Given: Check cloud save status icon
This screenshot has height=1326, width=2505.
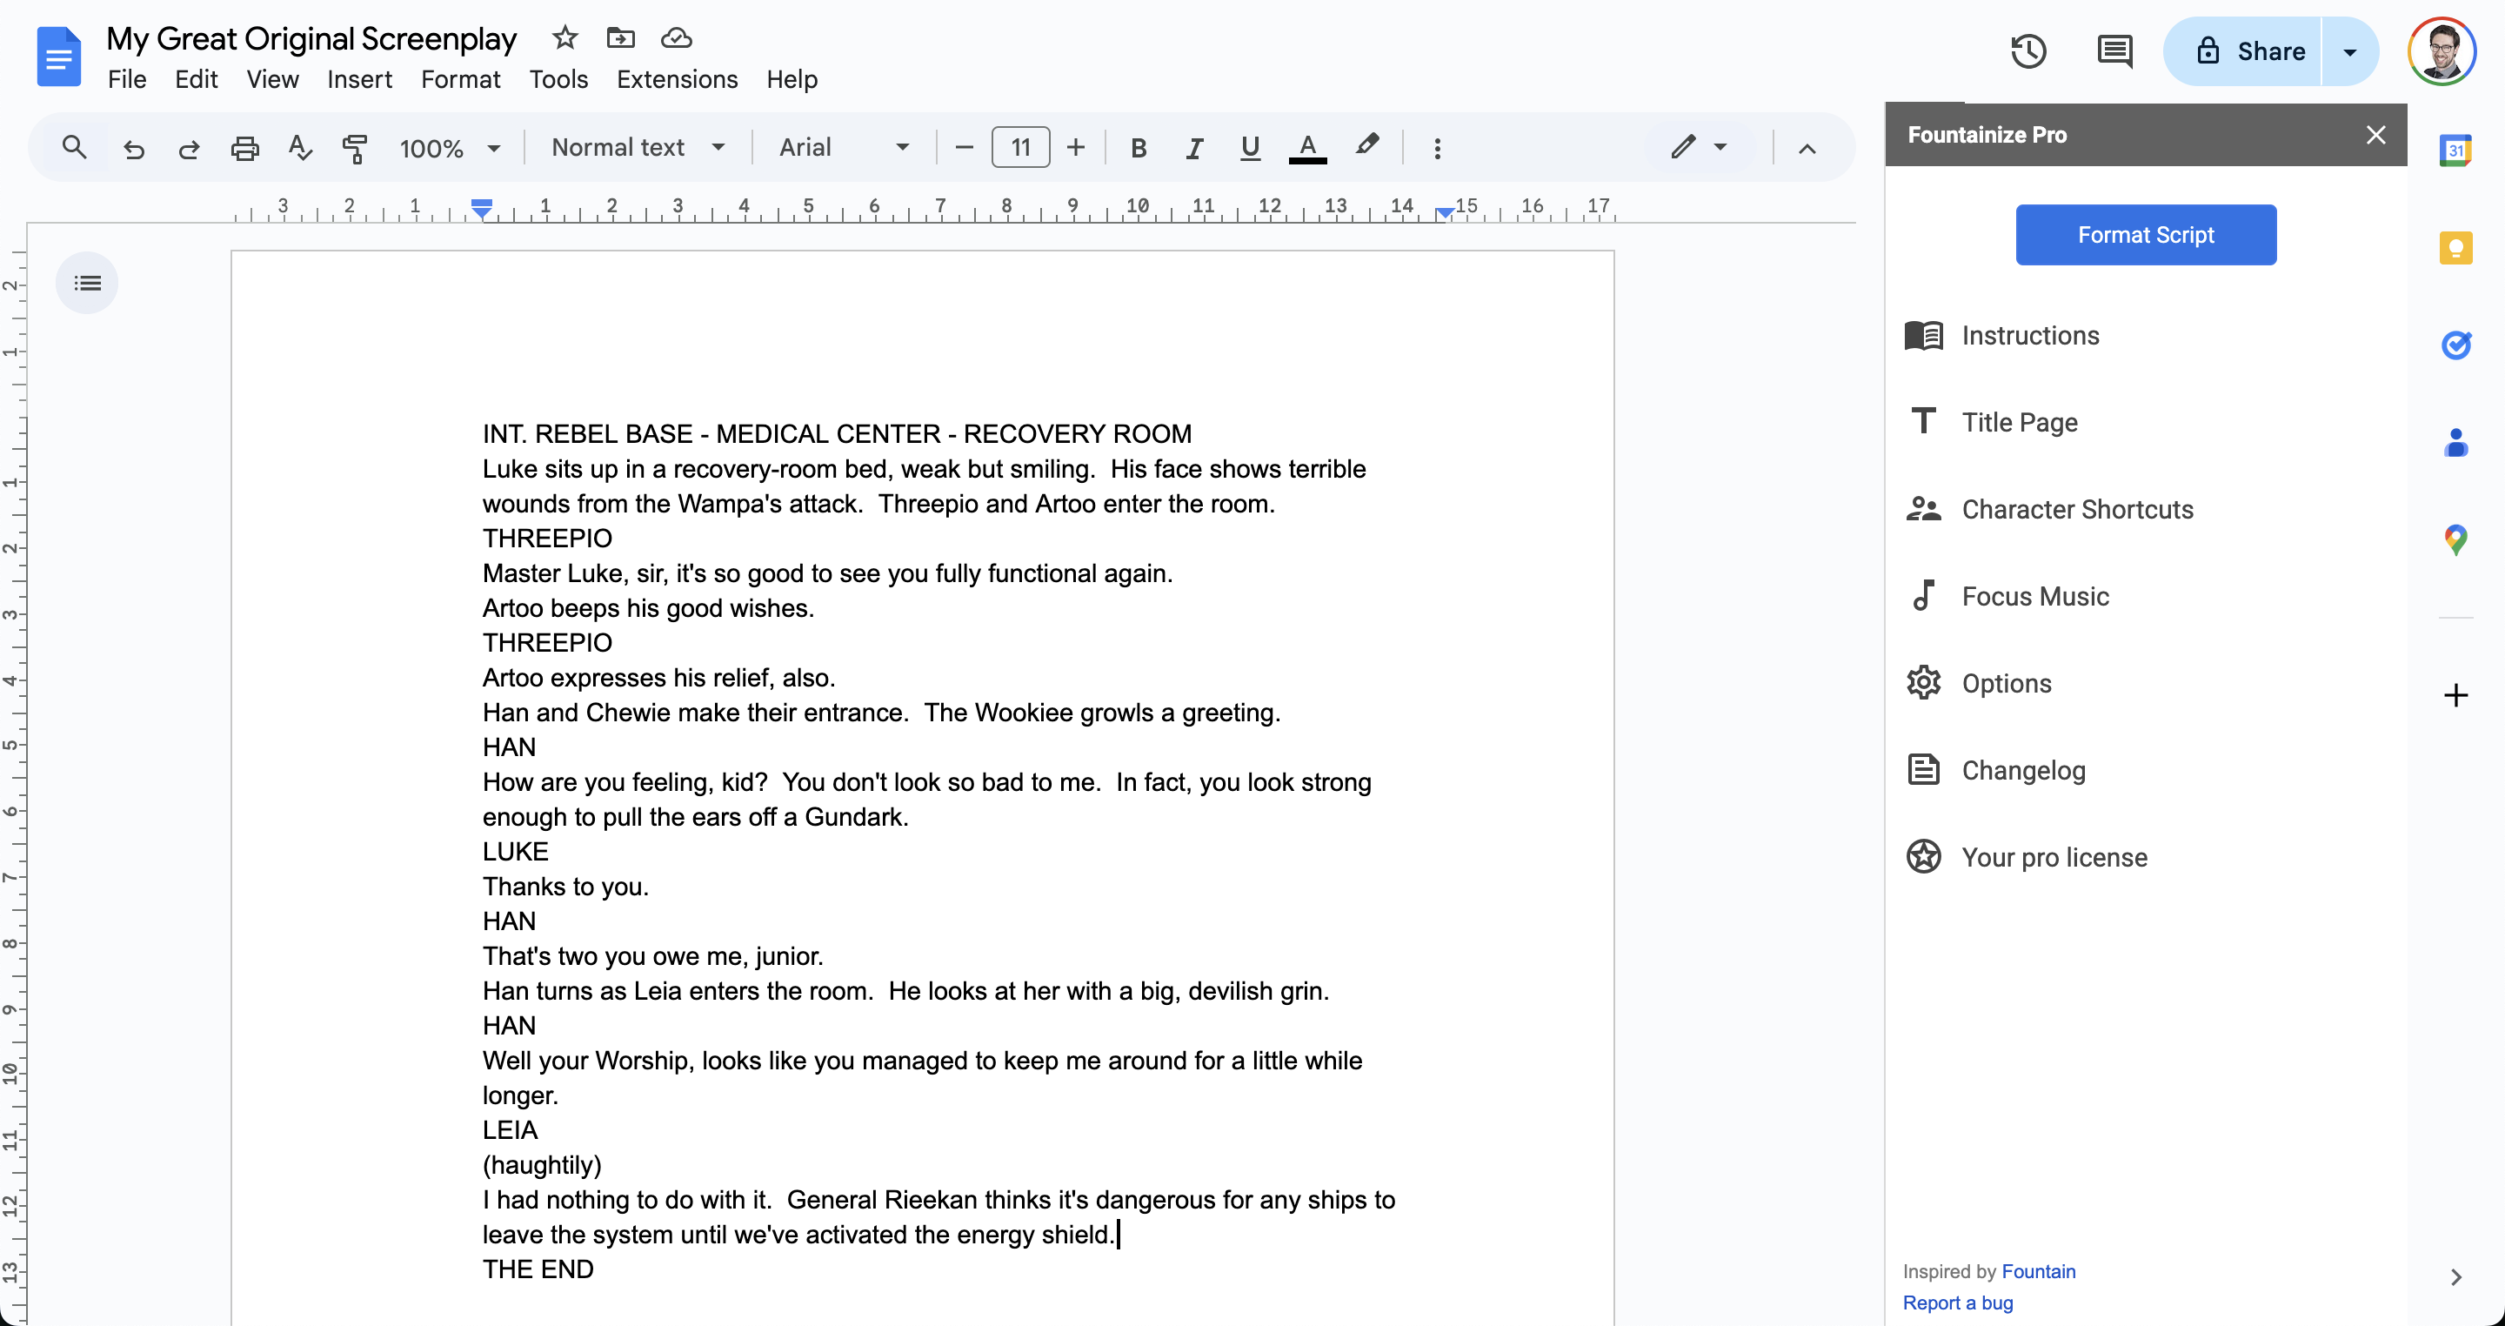Looking at the screenshot, I should [676, 38].
